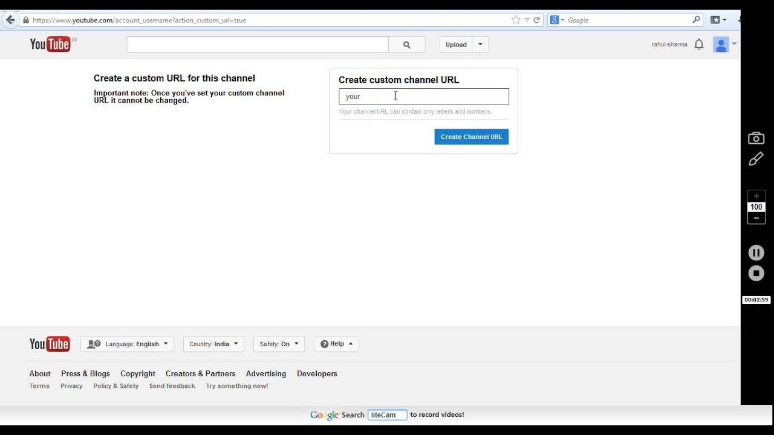Click the browser search magnifier icon
Viewport: 774px width, 435px height.
696,20
